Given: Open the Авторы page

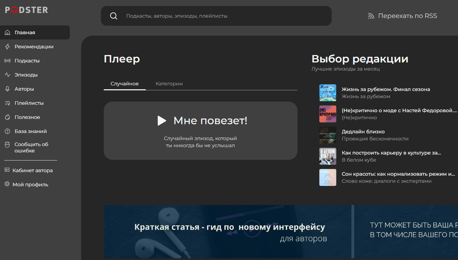Looking at the screenshot, I should pos(24,89).
